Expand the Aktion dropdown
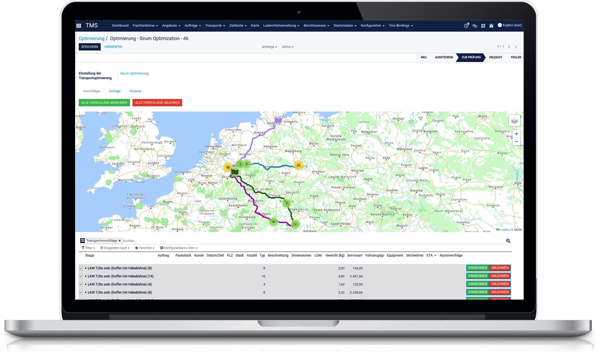This screenshot has width=601, height=354. tap(288, 47)
